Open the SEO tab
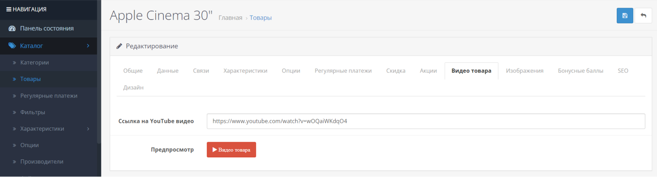 pos(623,71)
